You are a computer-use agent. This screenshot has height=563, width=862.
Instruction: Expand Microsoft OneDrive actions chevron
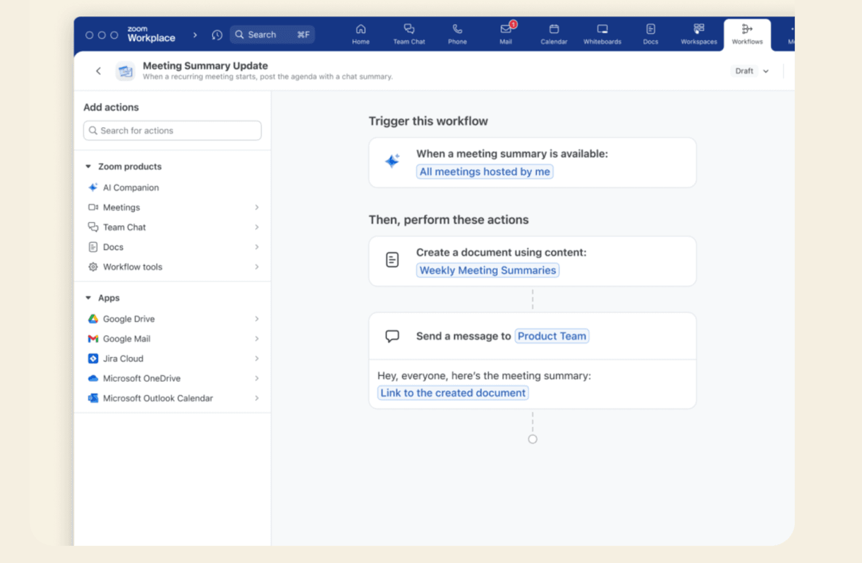click(x=256, y=378)
